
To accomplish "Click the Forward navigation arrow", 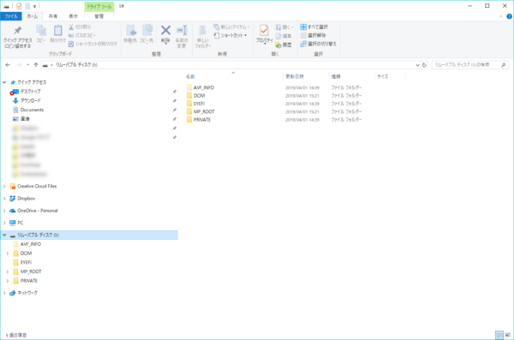I will point(19,65).
